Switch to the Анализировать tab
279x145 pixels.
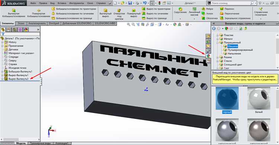[37, 23]
